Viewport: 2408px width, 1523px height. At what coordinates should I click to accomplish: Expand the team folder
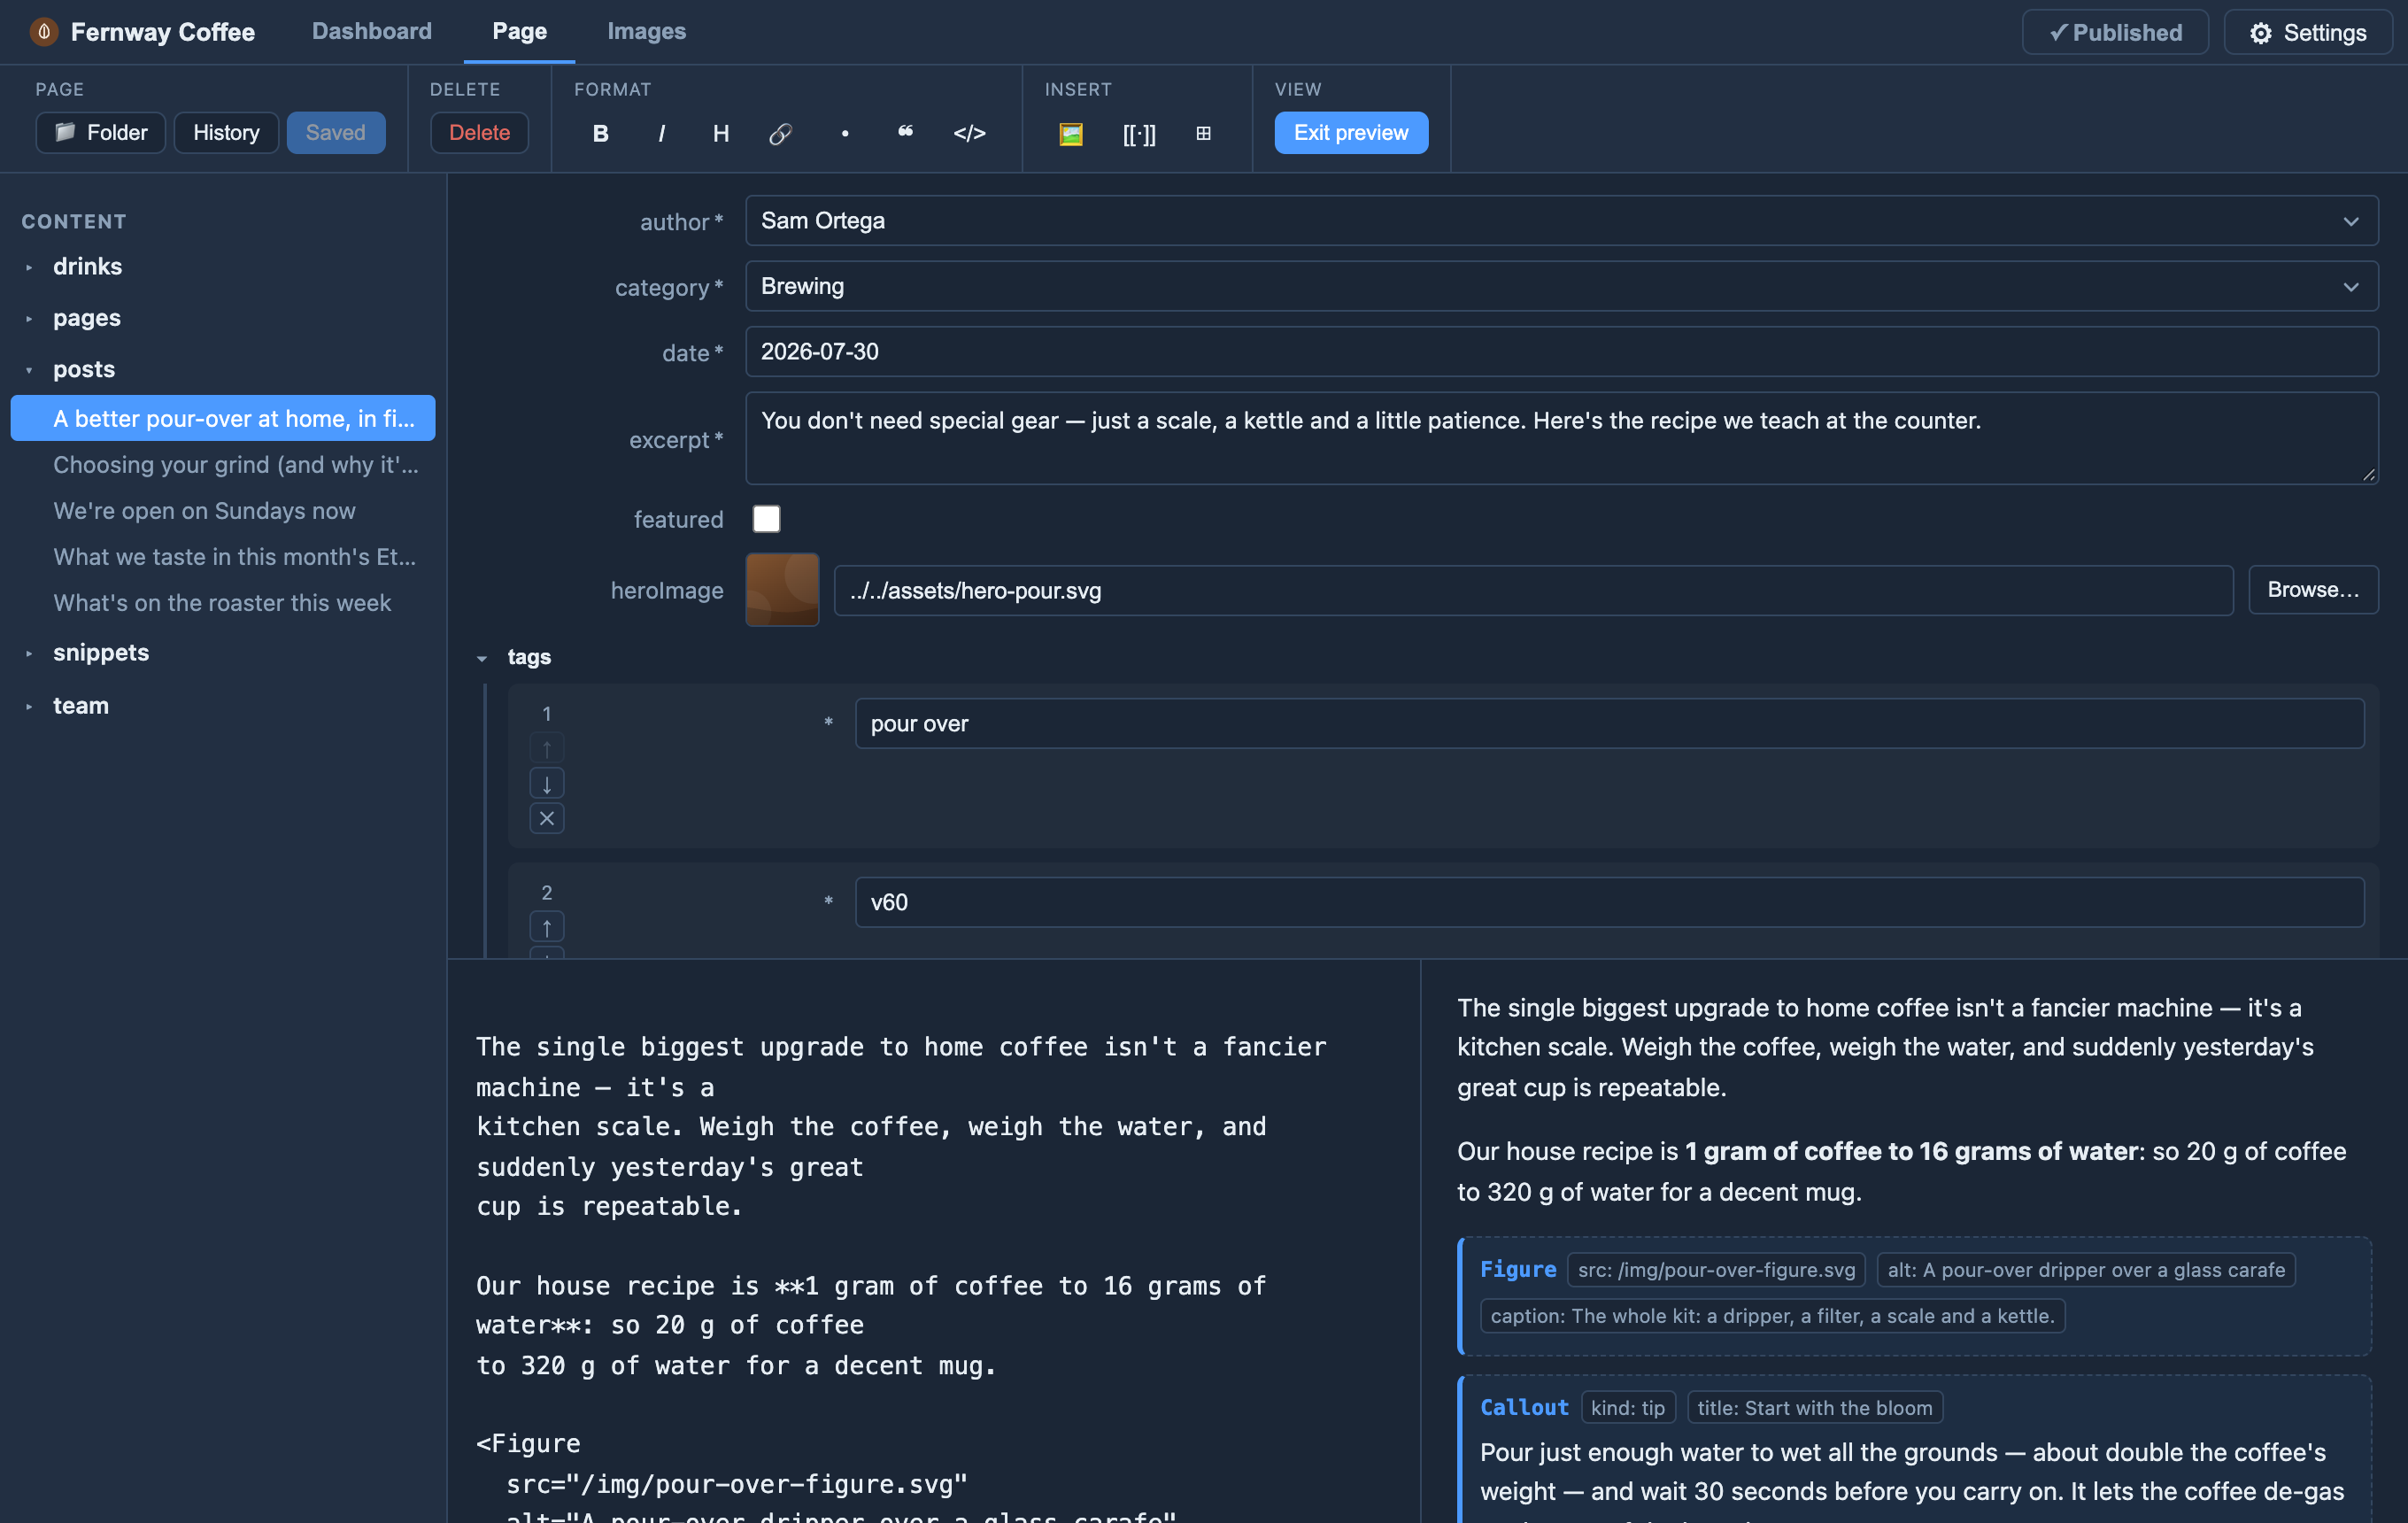(x=29, y=706)
